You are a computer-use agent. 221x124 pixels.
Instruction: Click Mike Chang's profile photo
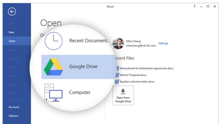pyautogui.click(x=118, y=43)
